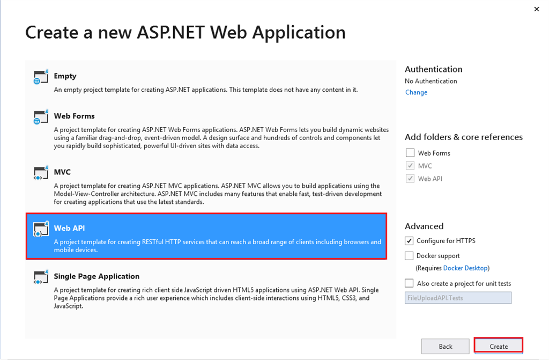
Task: Click the Back button
Action: click(445, 346)
